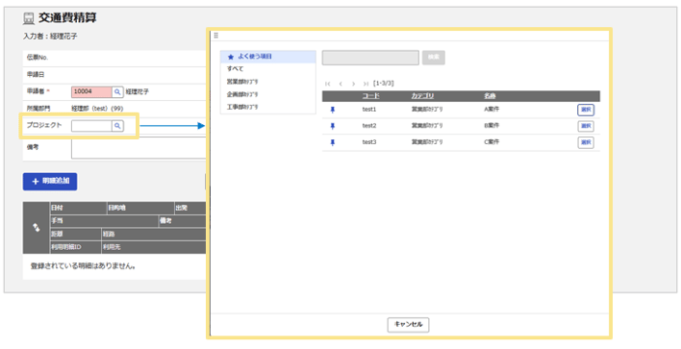Click the 申請者 code field showing 10004
Screen dimensions: 681x349
[91, 92]
